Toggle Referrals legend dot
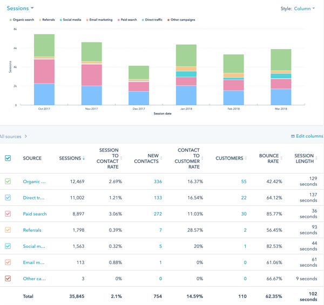Viewport: 324px width, 305px height. tap(40, 20)
